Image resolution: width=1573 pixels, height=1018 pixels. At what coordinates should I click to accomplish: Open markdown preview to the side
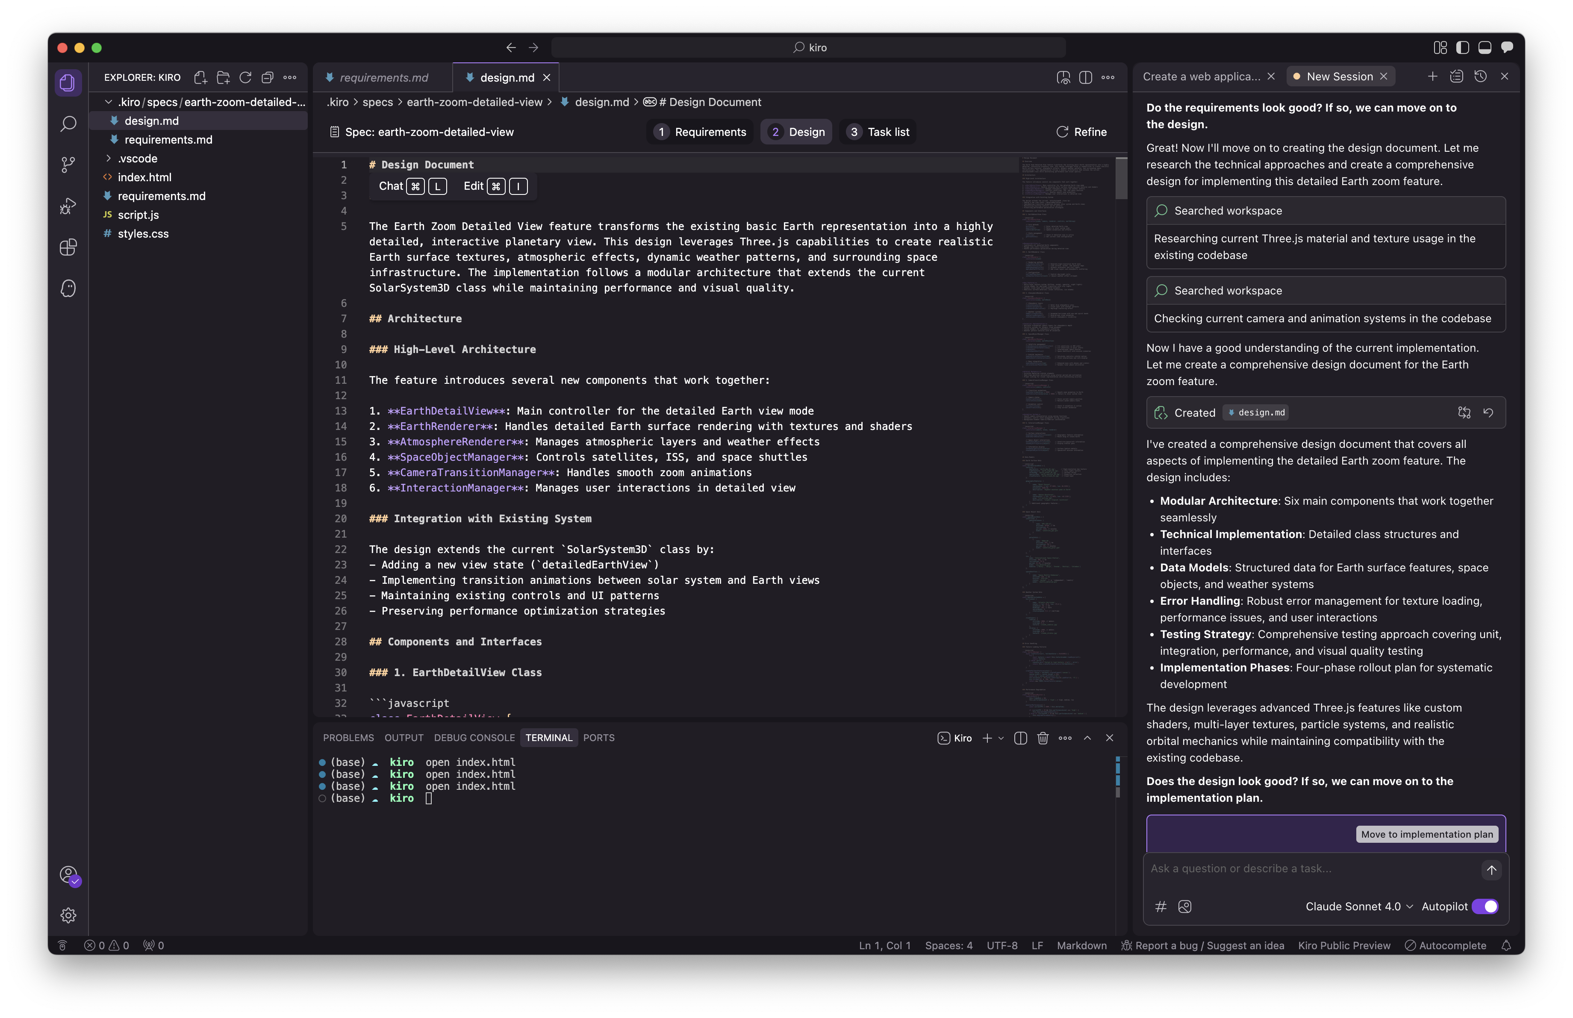click(1063, 77)
